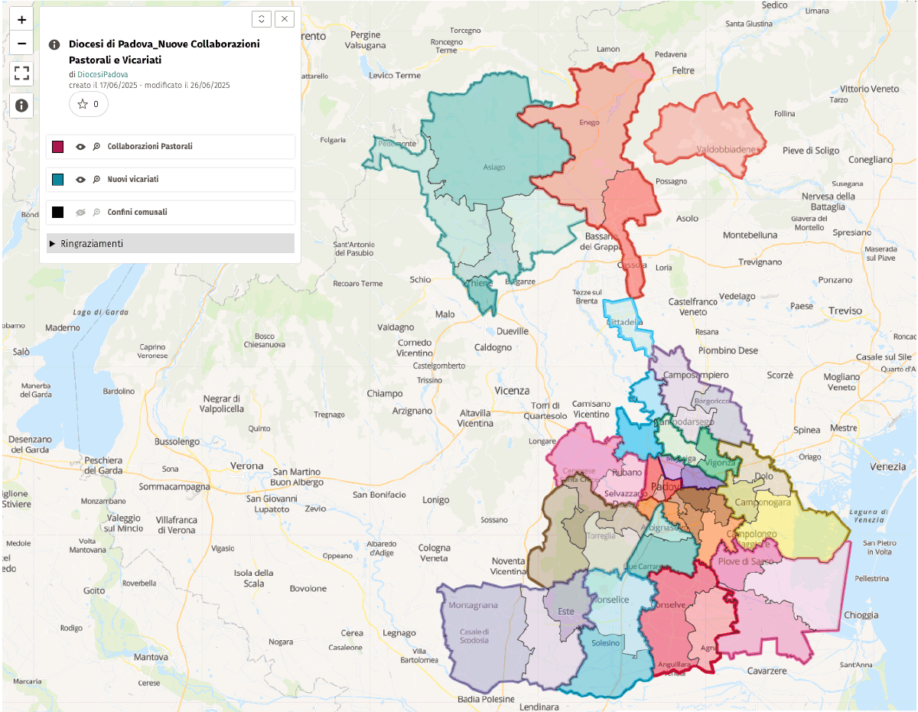The height and width of the screenshot is (712, 918).
Task: Zoom out the map with minus button
Action: click(21, 44)
